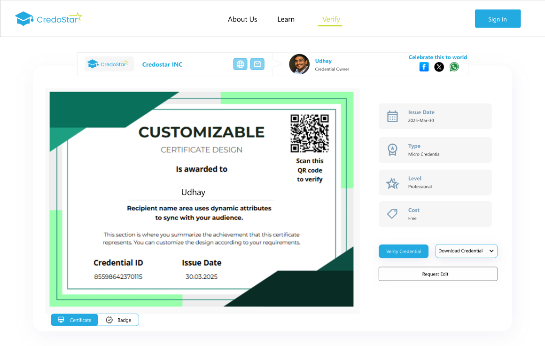The image size is (545, 346).
Task: Click the Request Edit button
Action: click(438, 274)
